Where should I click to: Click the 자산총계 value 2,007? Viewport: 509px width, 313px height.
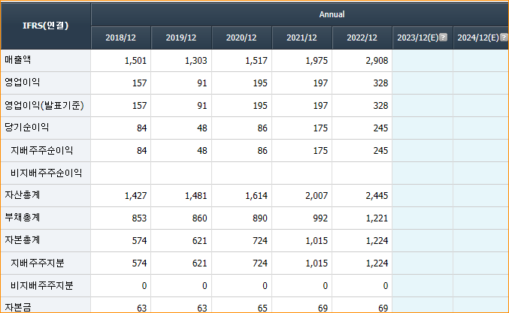tap(317, 196)
